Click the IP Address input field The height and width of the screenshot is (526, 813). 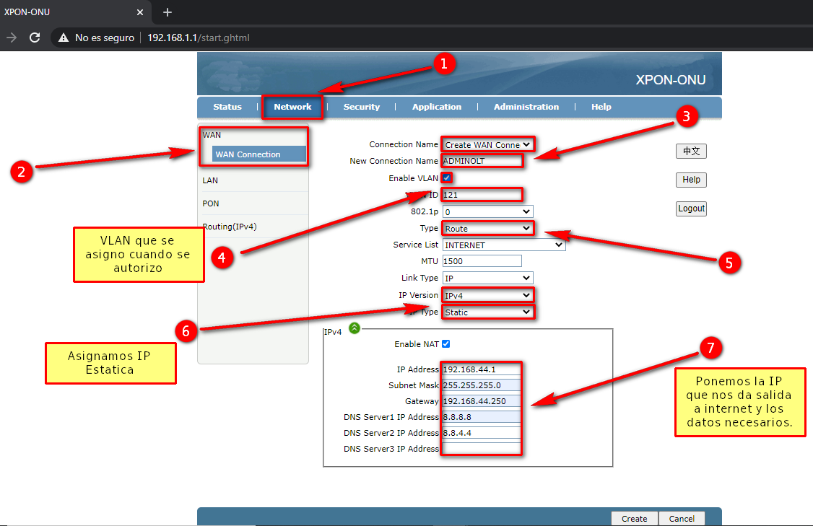pos(481,370)
